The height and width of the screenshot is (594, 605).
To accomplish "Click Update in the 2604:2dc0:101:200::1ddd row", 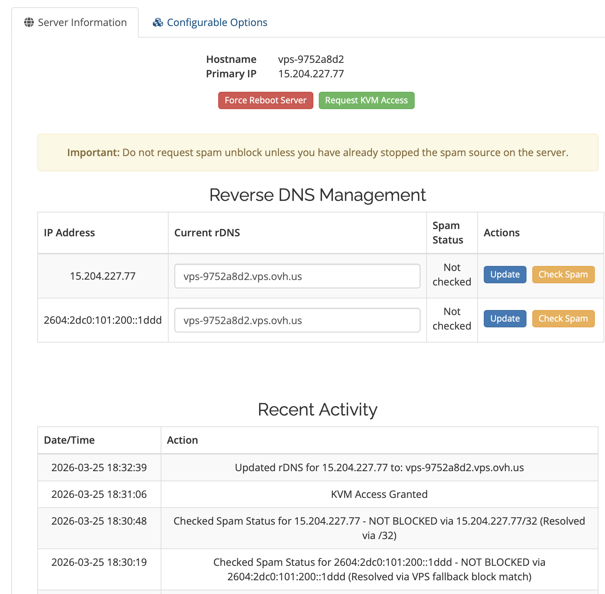I will (x=505, y=319).
